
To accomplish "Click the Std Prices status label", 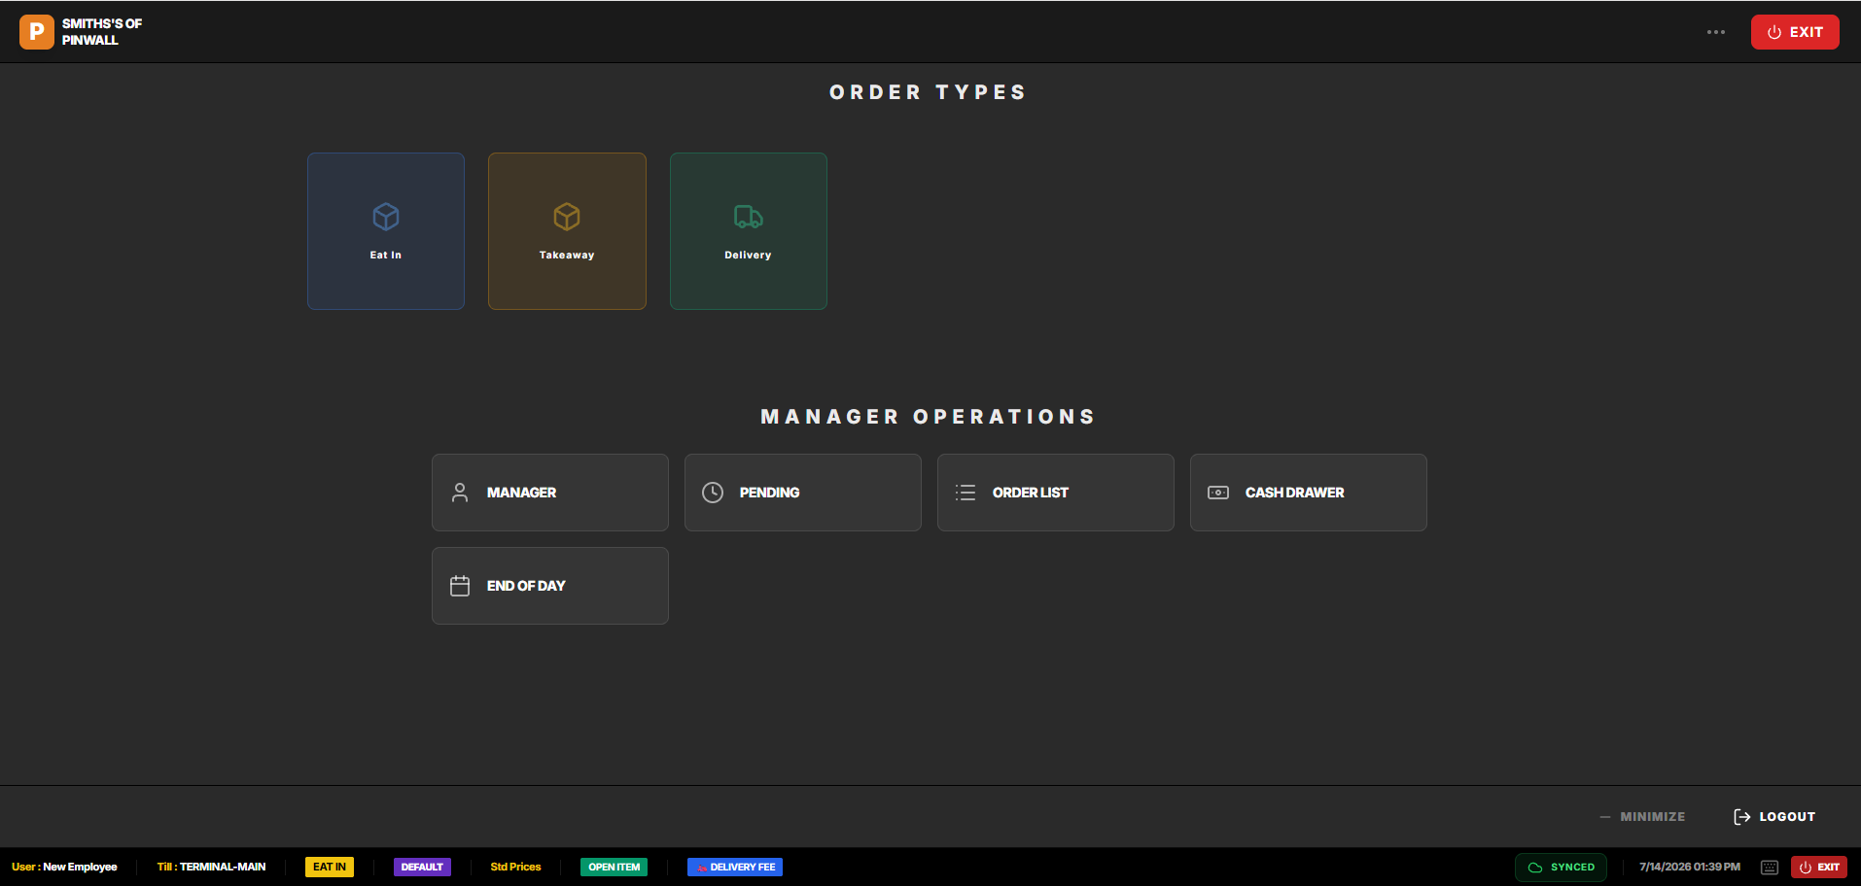I will pyautogui.click(x=515, y=867).
